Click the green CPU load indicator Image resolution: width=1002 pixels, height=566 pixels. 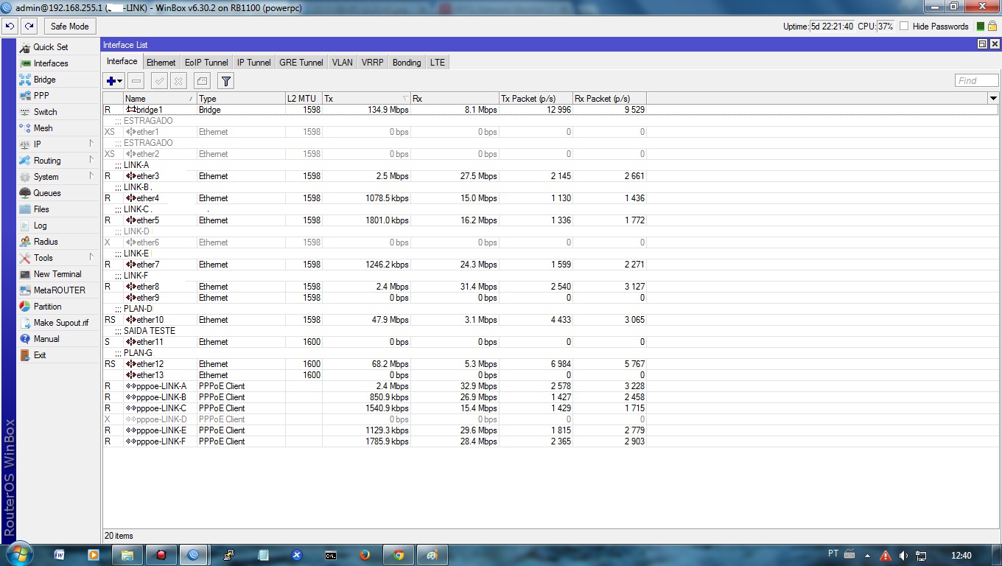coord(981,27)
